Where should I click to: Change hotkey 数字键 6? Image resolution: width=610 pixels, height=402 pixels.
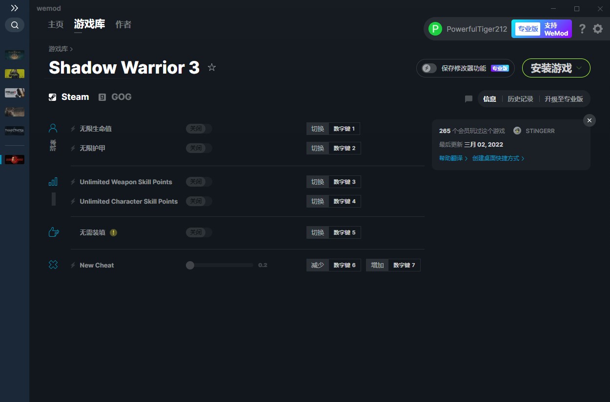(345, 265)
